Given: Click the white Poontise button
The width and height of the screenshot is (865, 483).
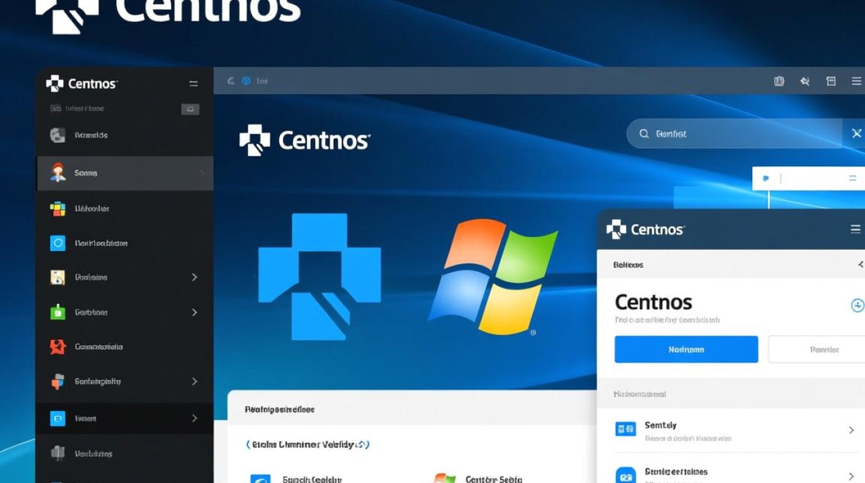Looking at the screenshot, I should tap(817, 350).
